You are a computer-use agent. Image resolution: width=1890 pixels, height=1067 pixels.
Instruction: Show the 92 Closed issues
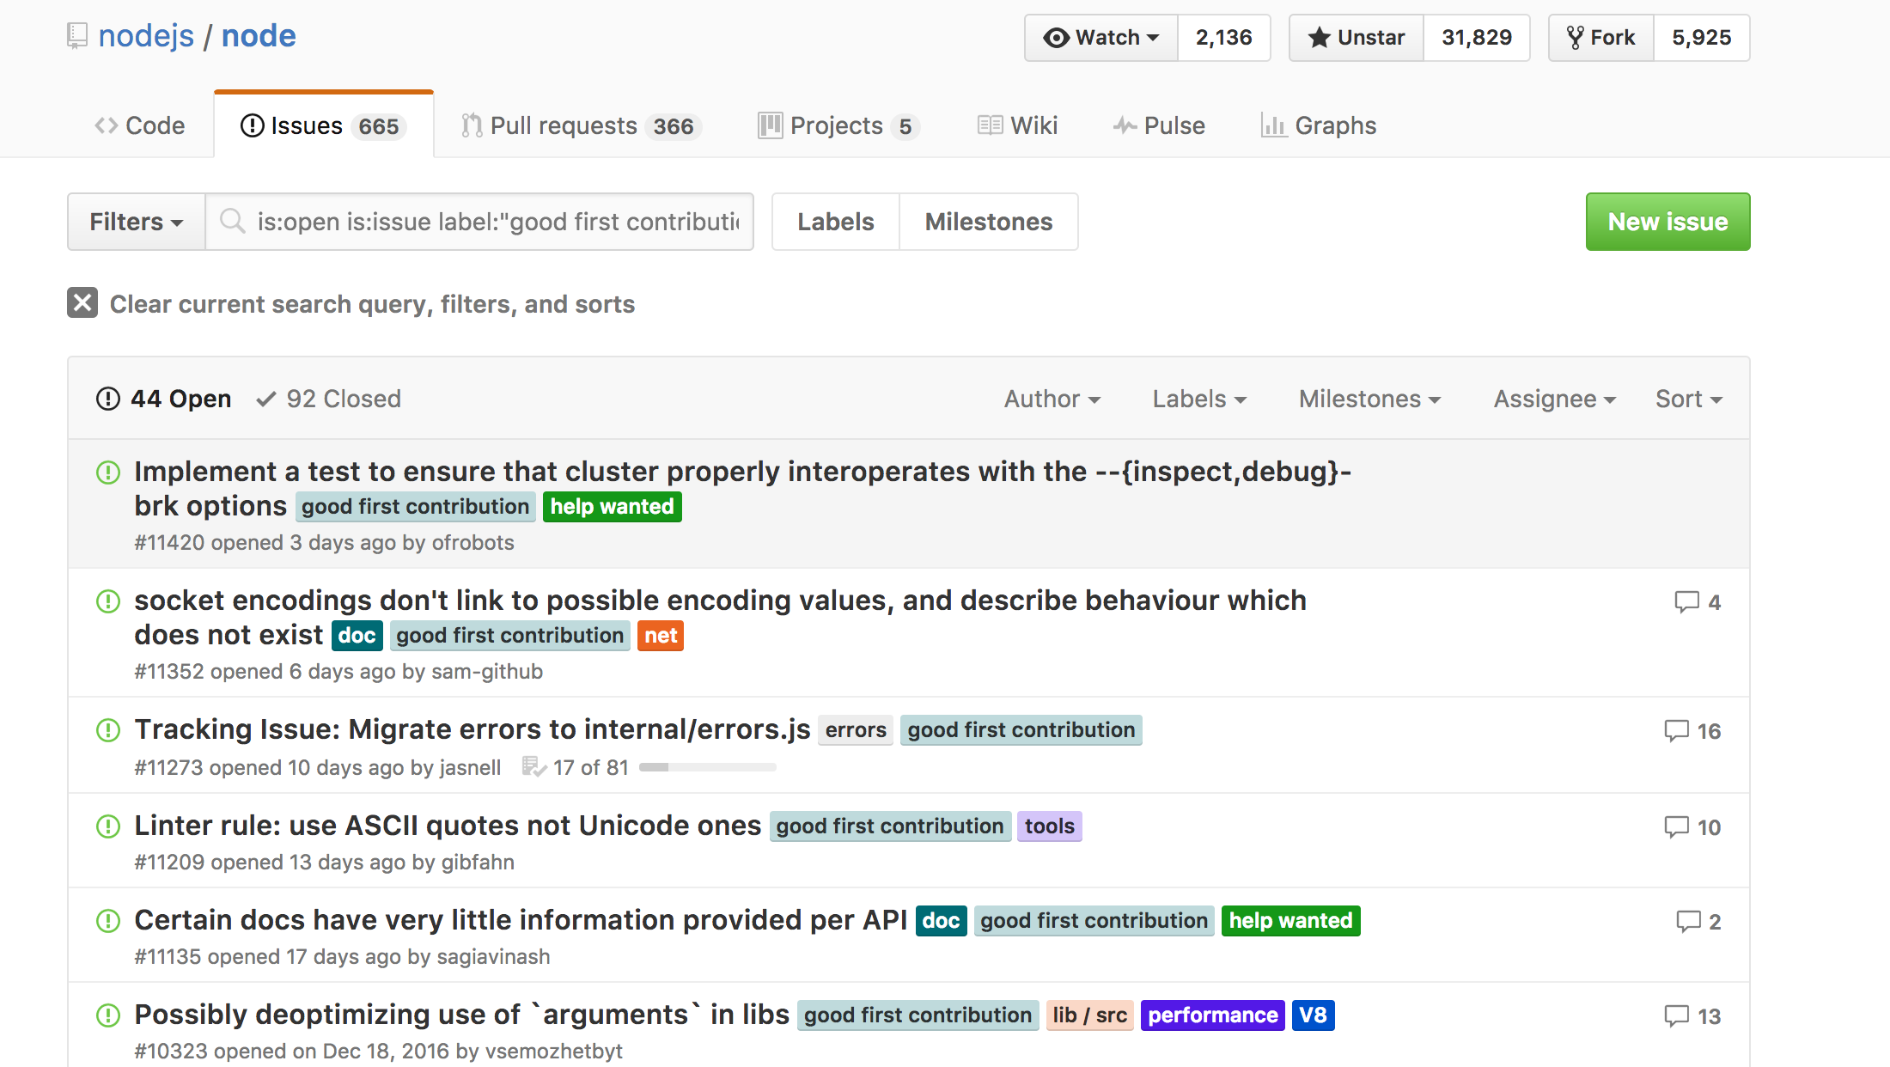[329, 399]
